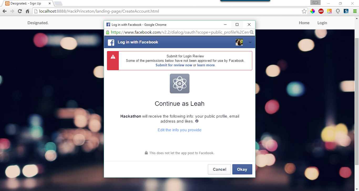Screen dimensions: 359x191
Task: Click the bold 'Hackathon' app name
Action: coord(131,116)
